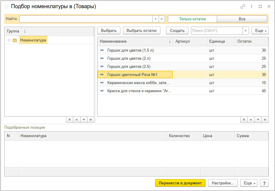Click item icon of Горшок цветочный Роза №1
The image size is (275, 191).
point(102,74)
